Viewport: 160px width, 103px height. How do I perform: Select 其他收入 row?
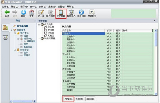coord(107,54)
